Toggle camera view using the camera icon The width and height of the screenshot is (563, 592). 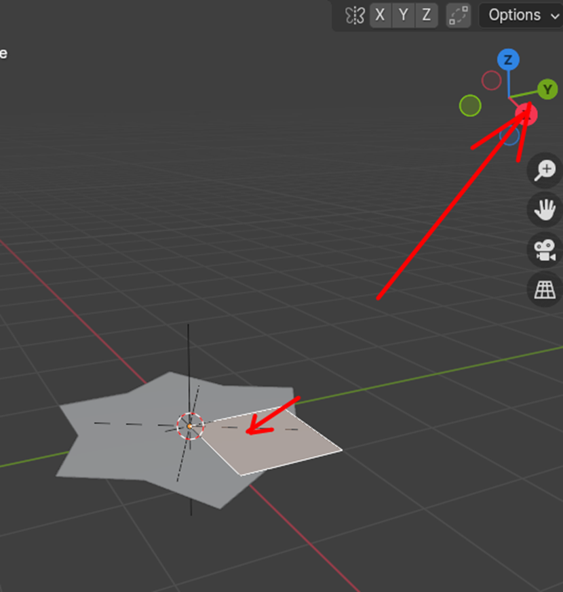543,250
